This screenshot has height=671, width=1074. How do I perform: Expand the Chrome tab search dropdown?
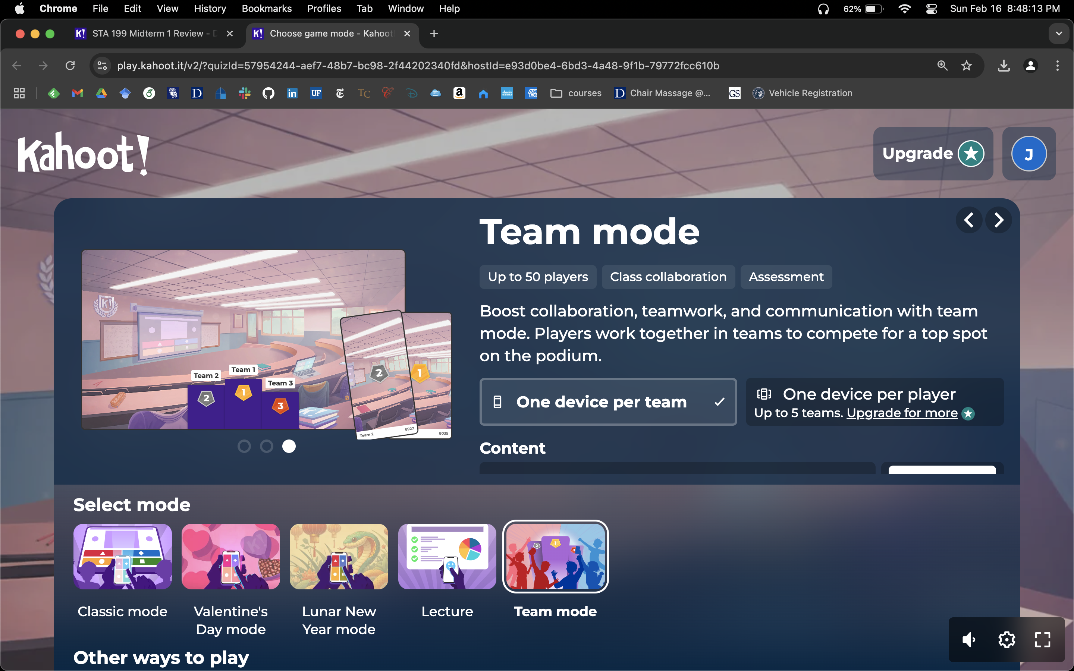coord(1059,34)
